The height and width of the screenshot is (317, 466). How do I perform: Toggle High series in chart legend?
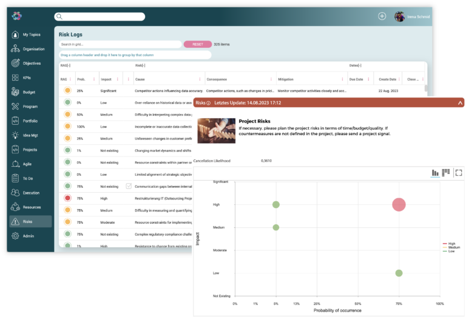pos(451,243)
